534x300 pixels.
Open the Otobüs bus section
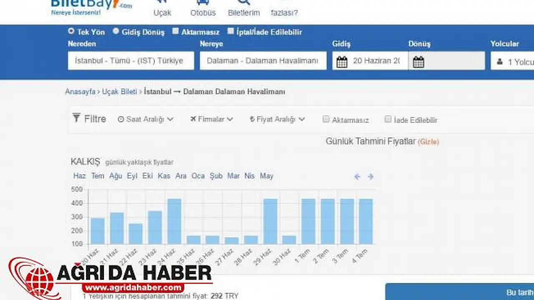(203, 8)
